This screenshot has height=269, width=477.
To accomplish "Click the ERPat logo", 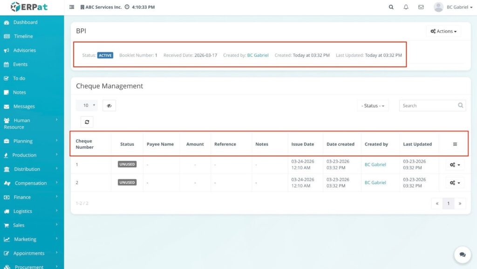I will (29, 7).
